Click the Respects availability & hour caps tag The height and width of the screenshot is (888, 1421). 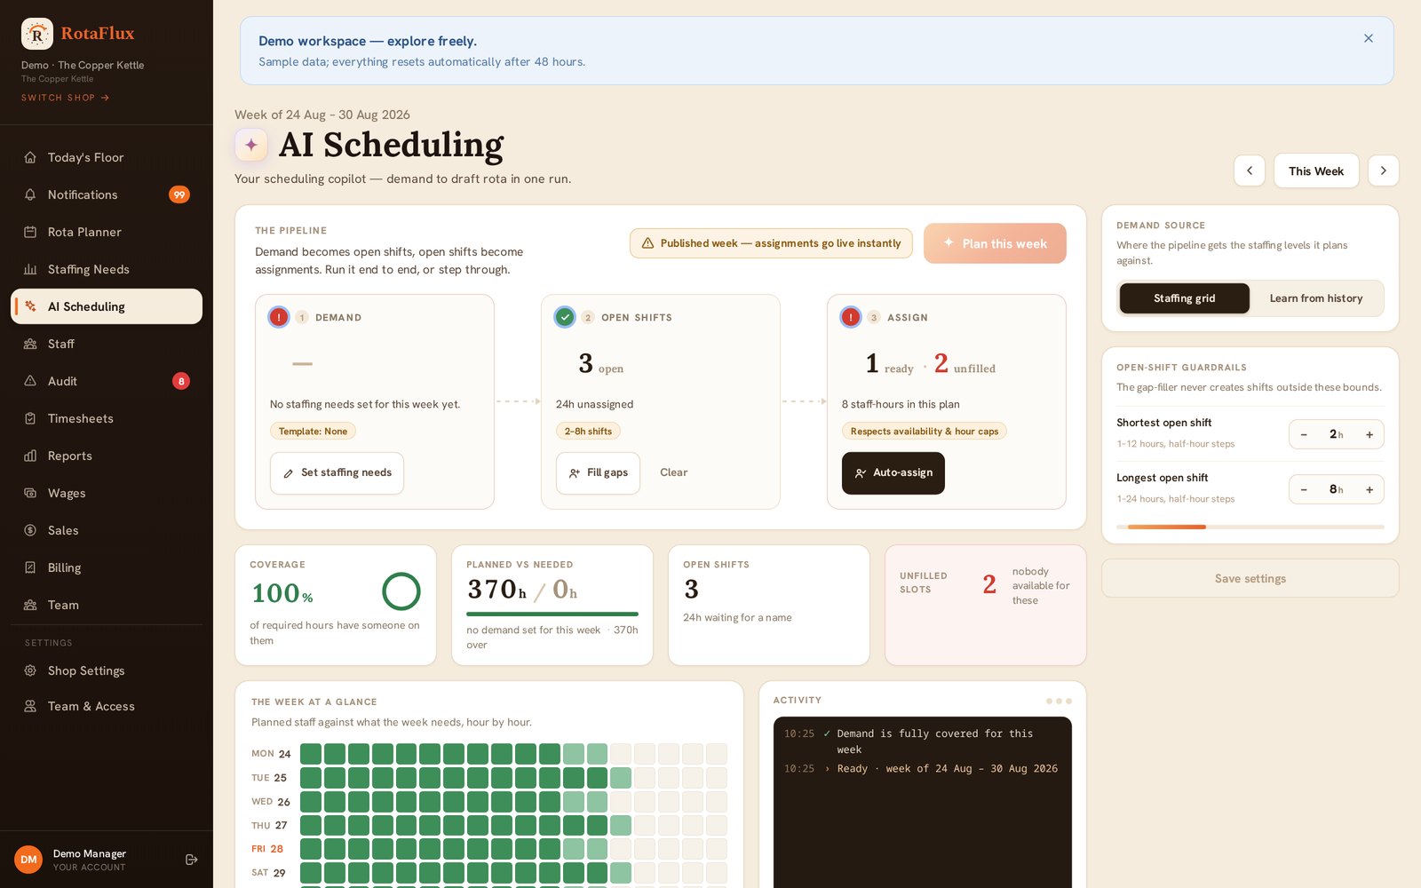pyautogui.click(x=924, y=432)
